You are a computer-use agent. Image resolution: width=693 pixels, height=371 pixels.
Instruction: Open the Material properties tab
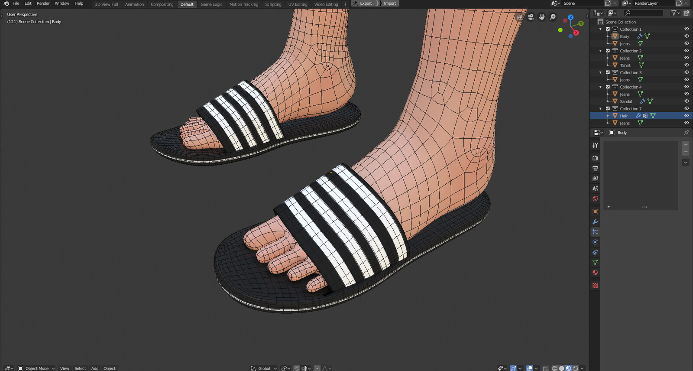pos(595,273)
